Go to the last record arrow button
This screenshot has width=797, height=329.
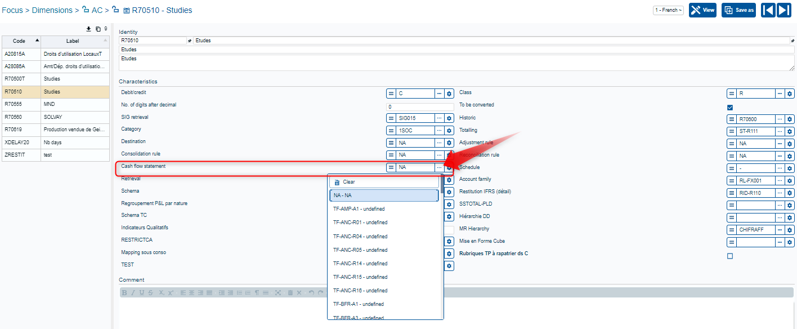coord(785,10)
